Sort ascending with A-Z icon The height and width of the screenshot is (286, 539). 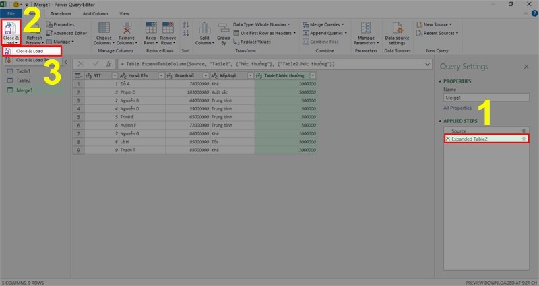click(186, 24)
